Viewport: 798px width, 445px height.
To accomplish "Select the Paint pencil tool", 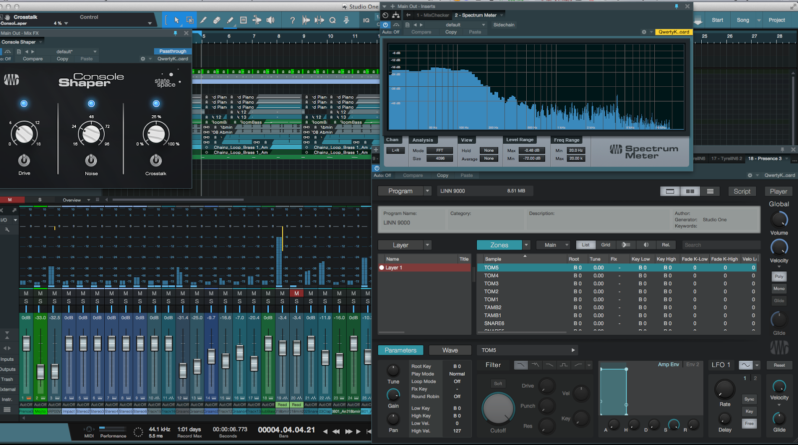I will tap(230, 20).
